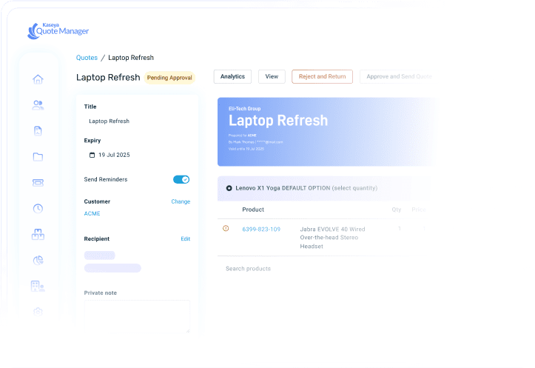Open the expiry date picker showing 19 Jul 2025
The image size is (535, 368).
[114, 155]
